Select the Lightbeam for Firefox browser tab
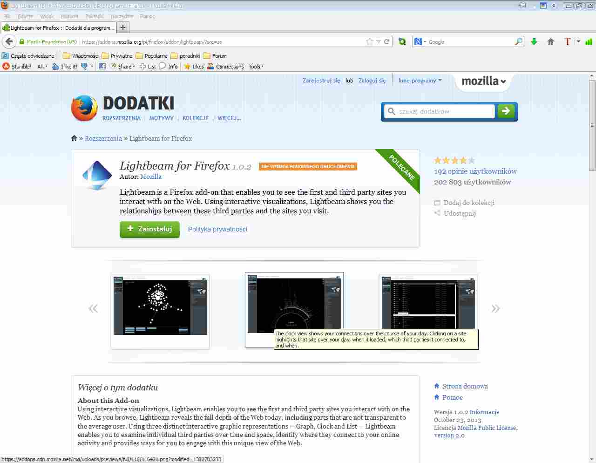The height and width of the screenshot is (463, 596). (59, 27)
